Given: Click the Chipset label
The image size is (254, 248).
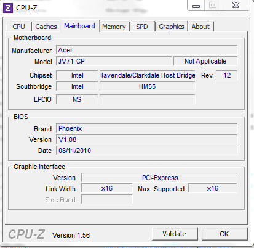Looking at the screenshot, I should [x=41, y=75].
